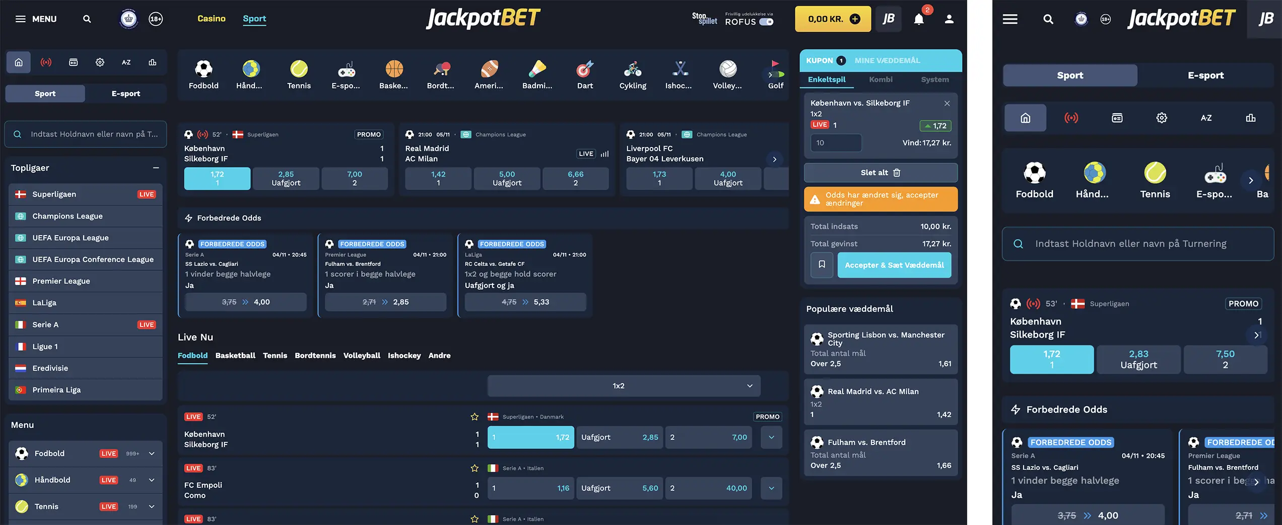Open statistics chart icon in desktop sidebar toolbar
Screen dimensions: 1282x525
[x=153, y=62]
